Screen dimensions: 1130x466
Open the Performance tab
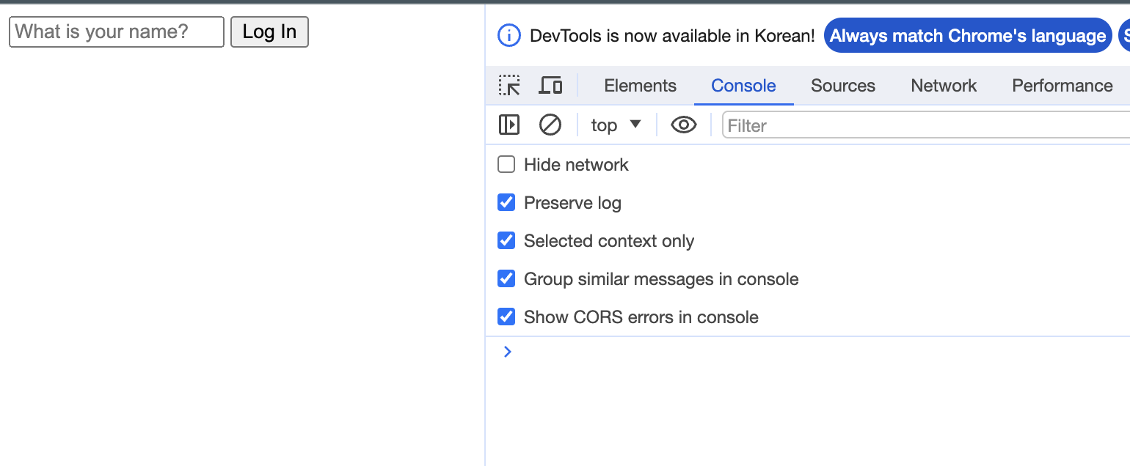click(x=1062, y=86)
